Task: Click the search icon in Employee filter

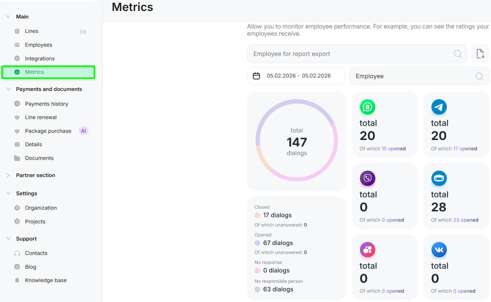Action: [479, 76]
